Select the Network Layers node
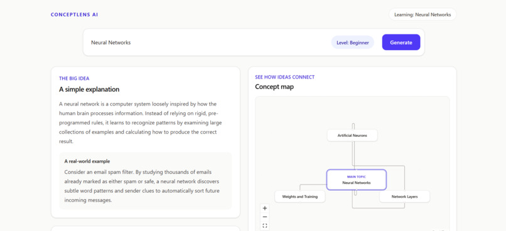This screenshot has width=506, height=231. click(x=404, y=196)
